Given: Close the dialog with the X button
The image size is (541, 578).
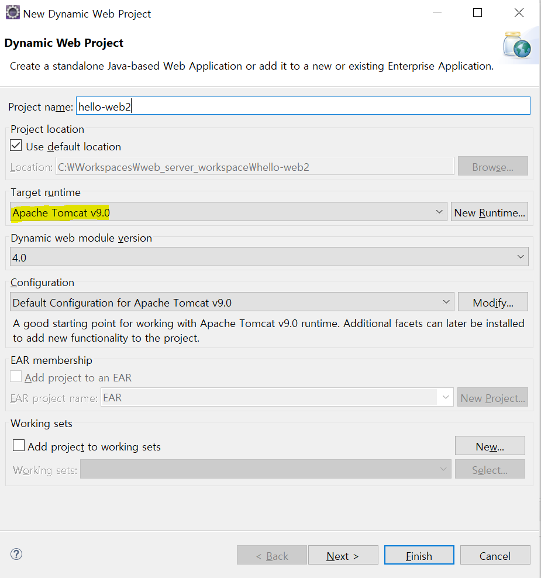Looking at the screenshot, I should [519, 12].
